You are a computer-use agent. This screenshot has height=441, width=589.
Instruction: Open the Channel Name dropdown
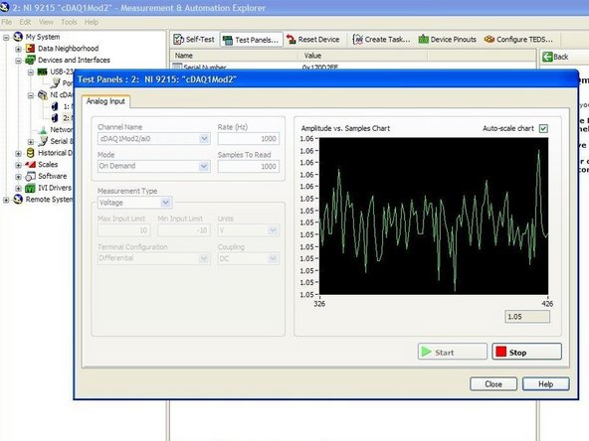[204, 139]
